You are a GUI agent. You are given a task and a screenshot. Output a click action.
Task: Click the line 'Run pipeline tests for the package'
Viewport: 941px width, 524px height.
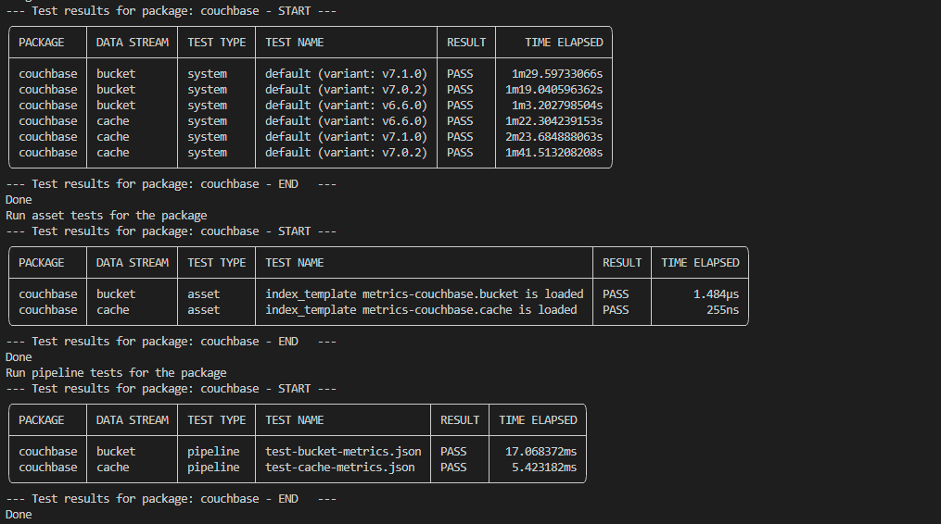[x=116, y=373]
